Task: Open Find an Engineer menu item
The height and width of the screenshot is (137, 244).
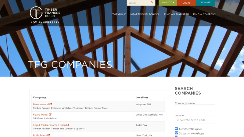Action: pos(176,14)
